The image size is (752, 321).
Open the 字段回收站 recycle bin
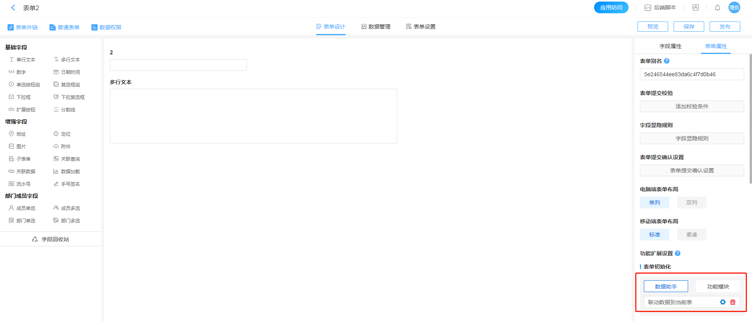(x=51, y=239)
